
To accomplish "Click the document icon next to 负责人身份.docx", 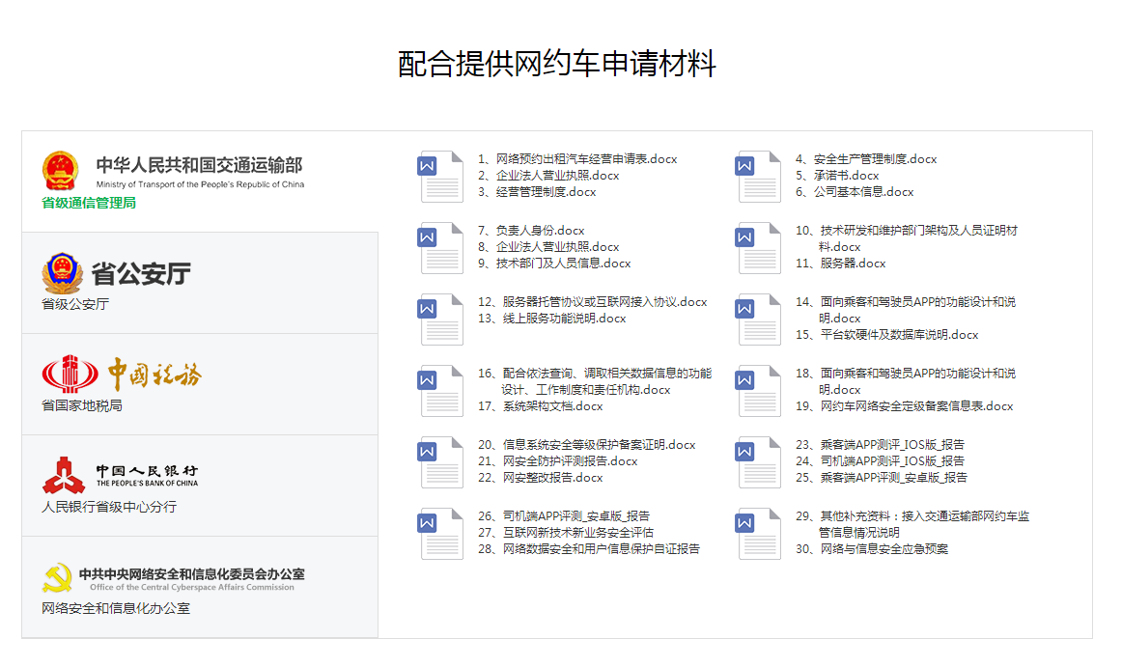I will [x=441, y=248].
